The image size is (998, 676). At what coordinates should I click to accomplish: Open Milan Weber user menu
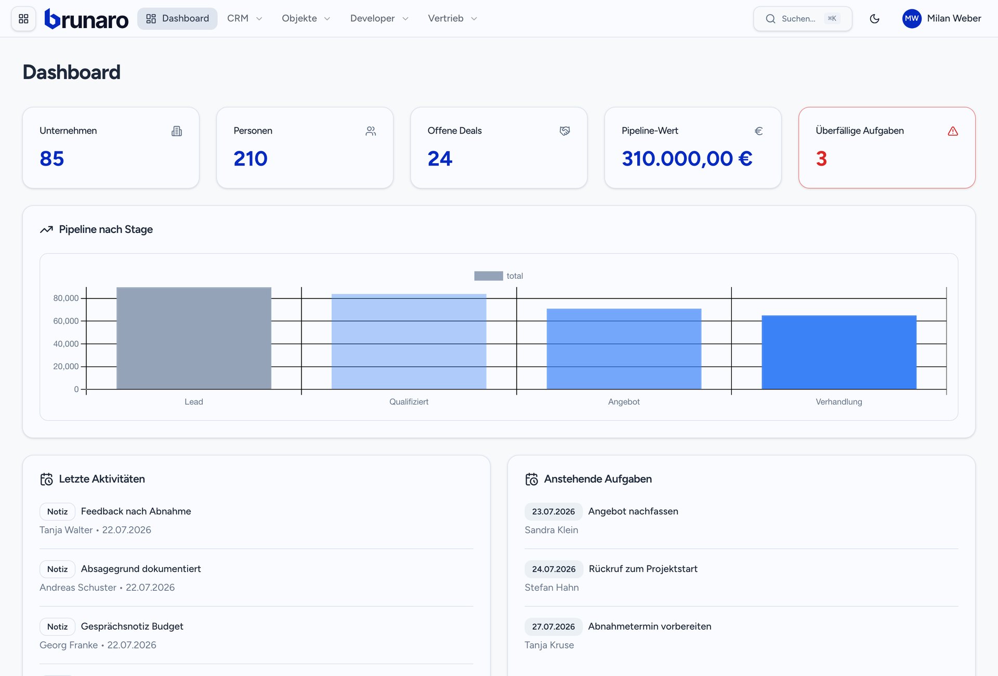point(941,19)
